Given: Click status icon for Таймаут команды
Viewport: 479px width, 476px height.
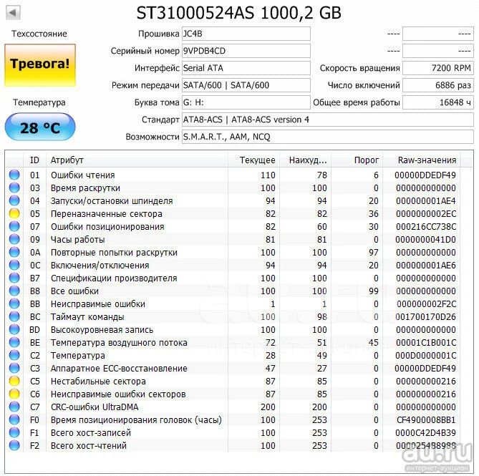Looking at the screenshot, I should pyautogui.click(x=14, y=316).
